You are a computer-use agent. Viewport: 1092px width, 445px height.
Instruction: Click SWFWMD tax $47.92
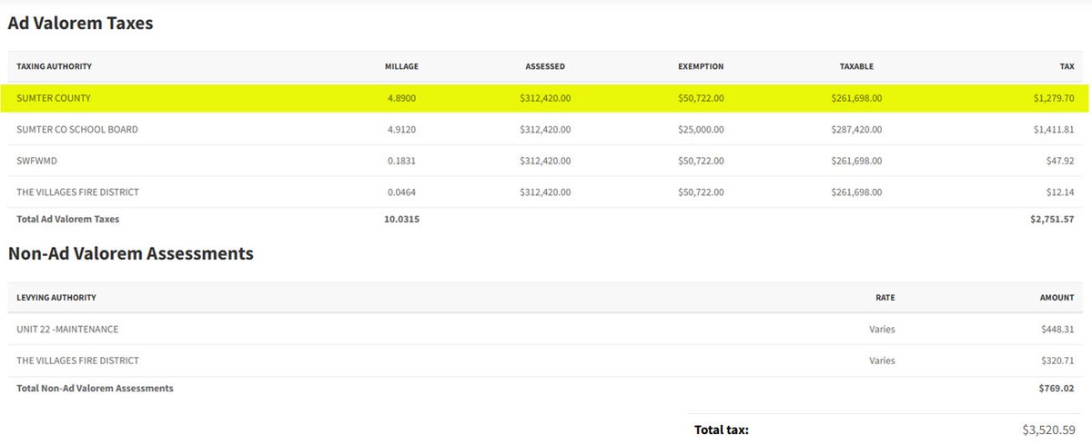pyautogui.click(x=1059, y=161)
